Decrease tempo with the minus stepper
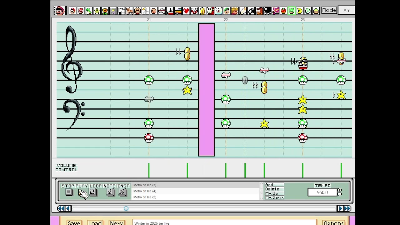 click(340, 194)
